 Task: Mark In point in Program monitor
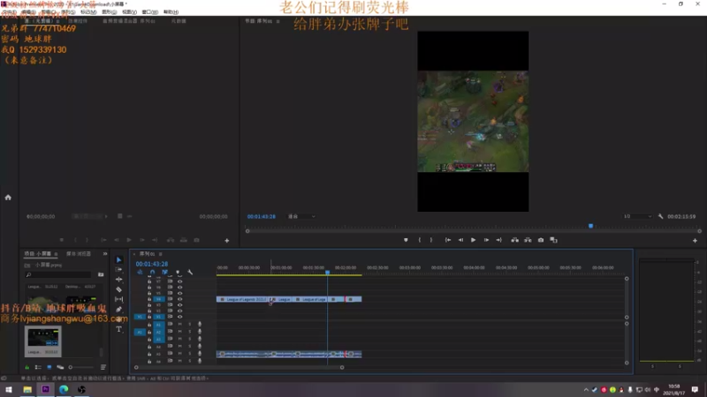click(419, 240)
